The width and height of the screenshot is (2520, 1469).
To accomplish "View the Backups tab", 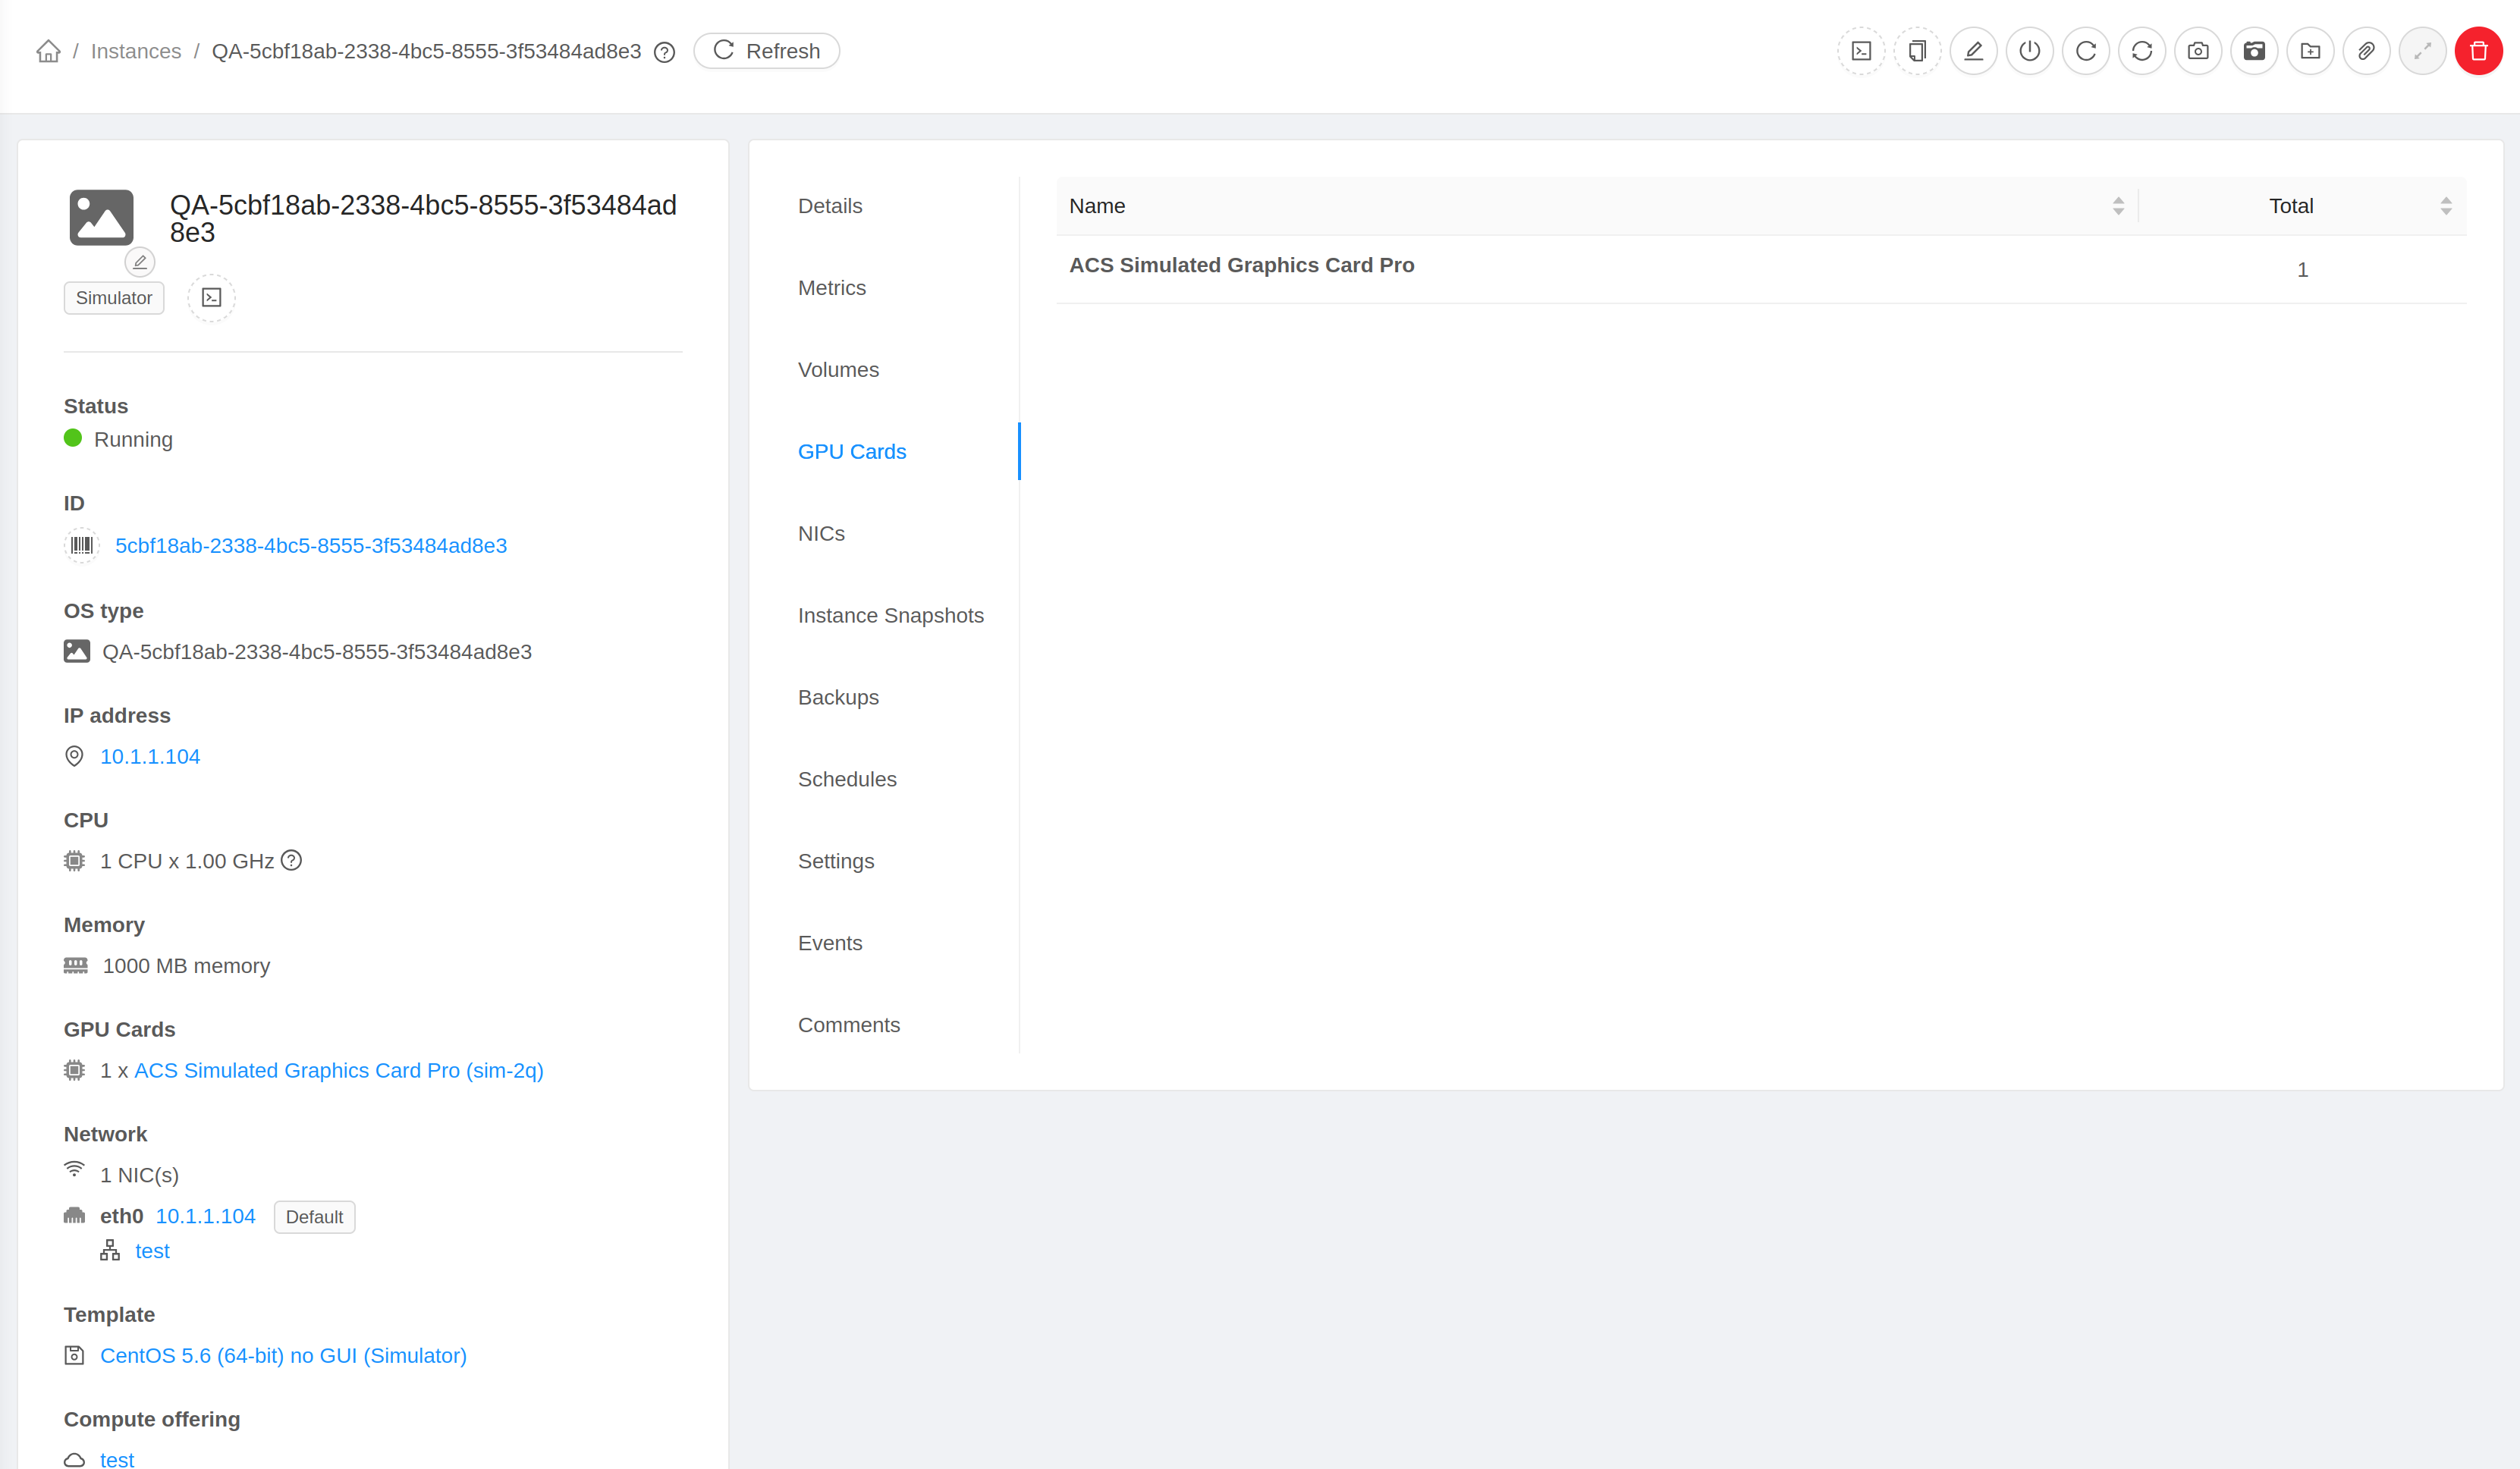I will [839, 698].
